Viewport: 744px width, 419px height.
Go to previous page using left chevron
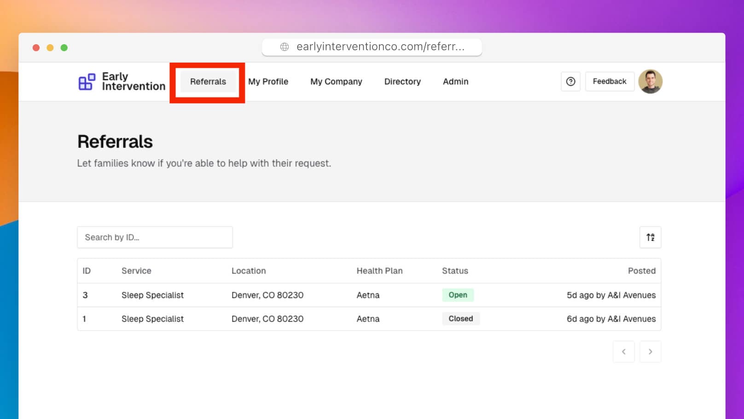tap(623, 352)
